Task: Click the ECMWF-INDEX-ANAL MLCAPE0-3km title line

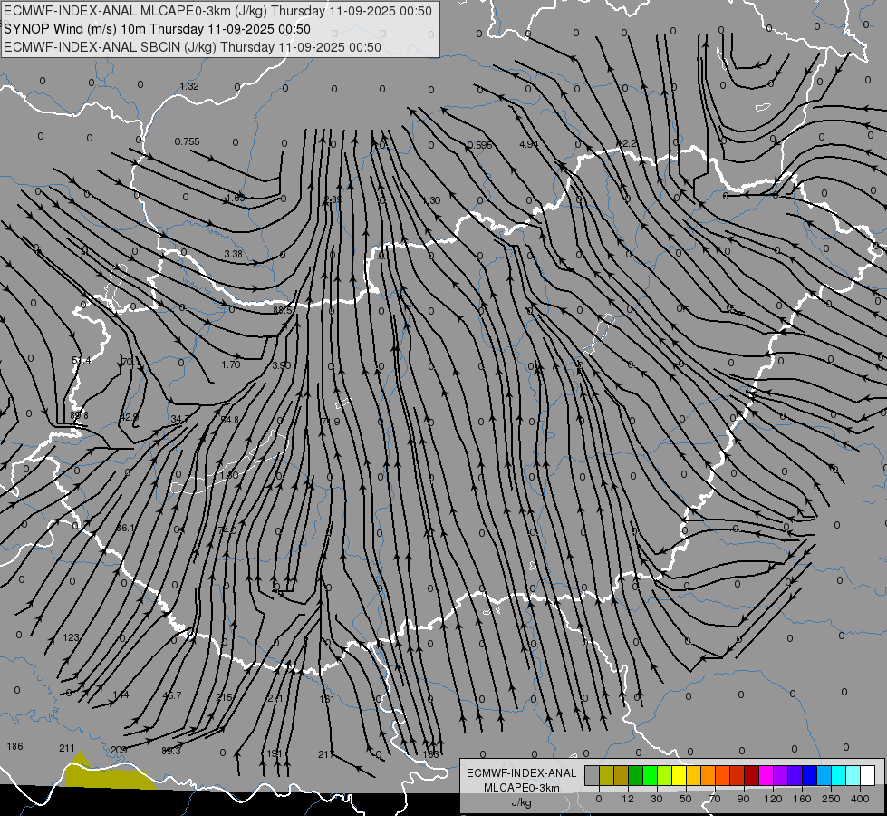Action: tap(217, 11)
